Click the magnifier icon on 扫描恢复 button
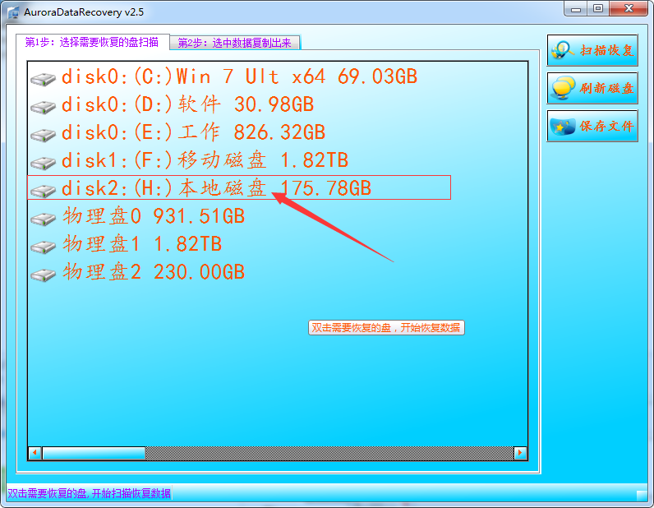The image size is (654, 508). 563,50
